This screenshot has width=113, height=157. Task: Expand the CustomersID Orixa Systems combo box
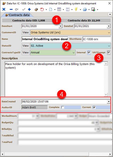(x=109, y=32)
